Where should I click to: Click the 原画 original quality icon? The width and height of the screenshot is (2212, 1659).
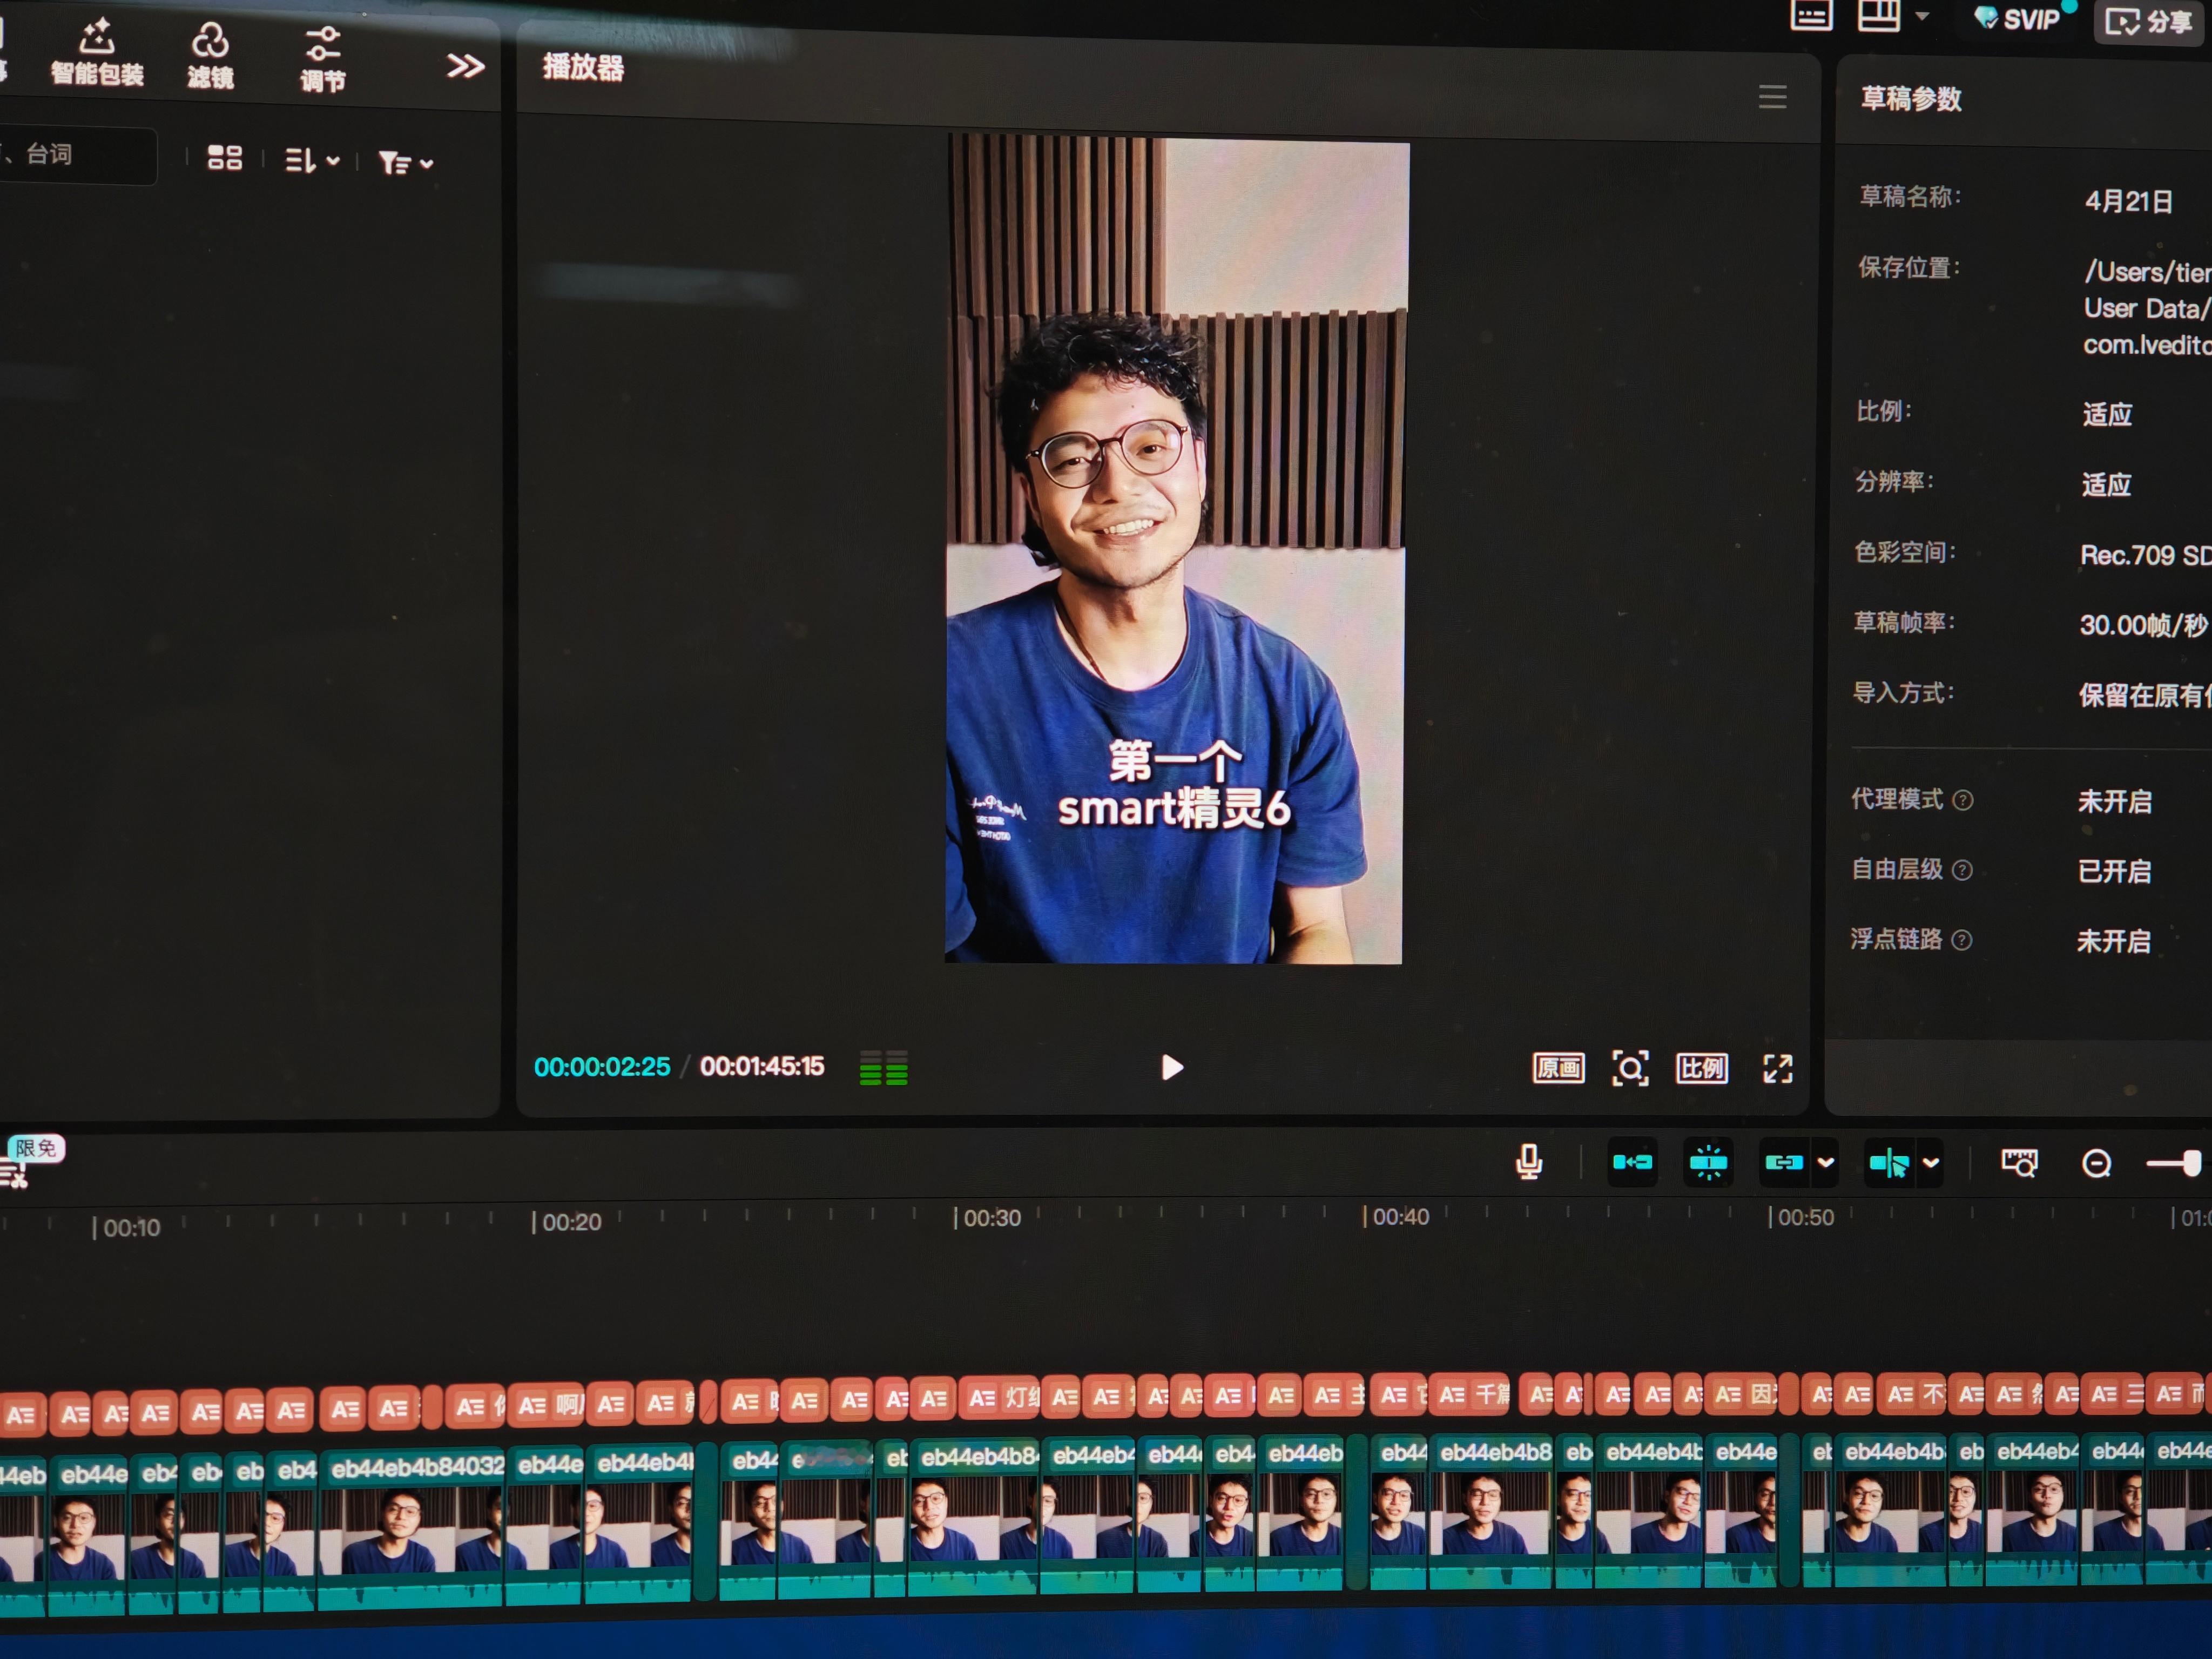coord(1558,1068)
